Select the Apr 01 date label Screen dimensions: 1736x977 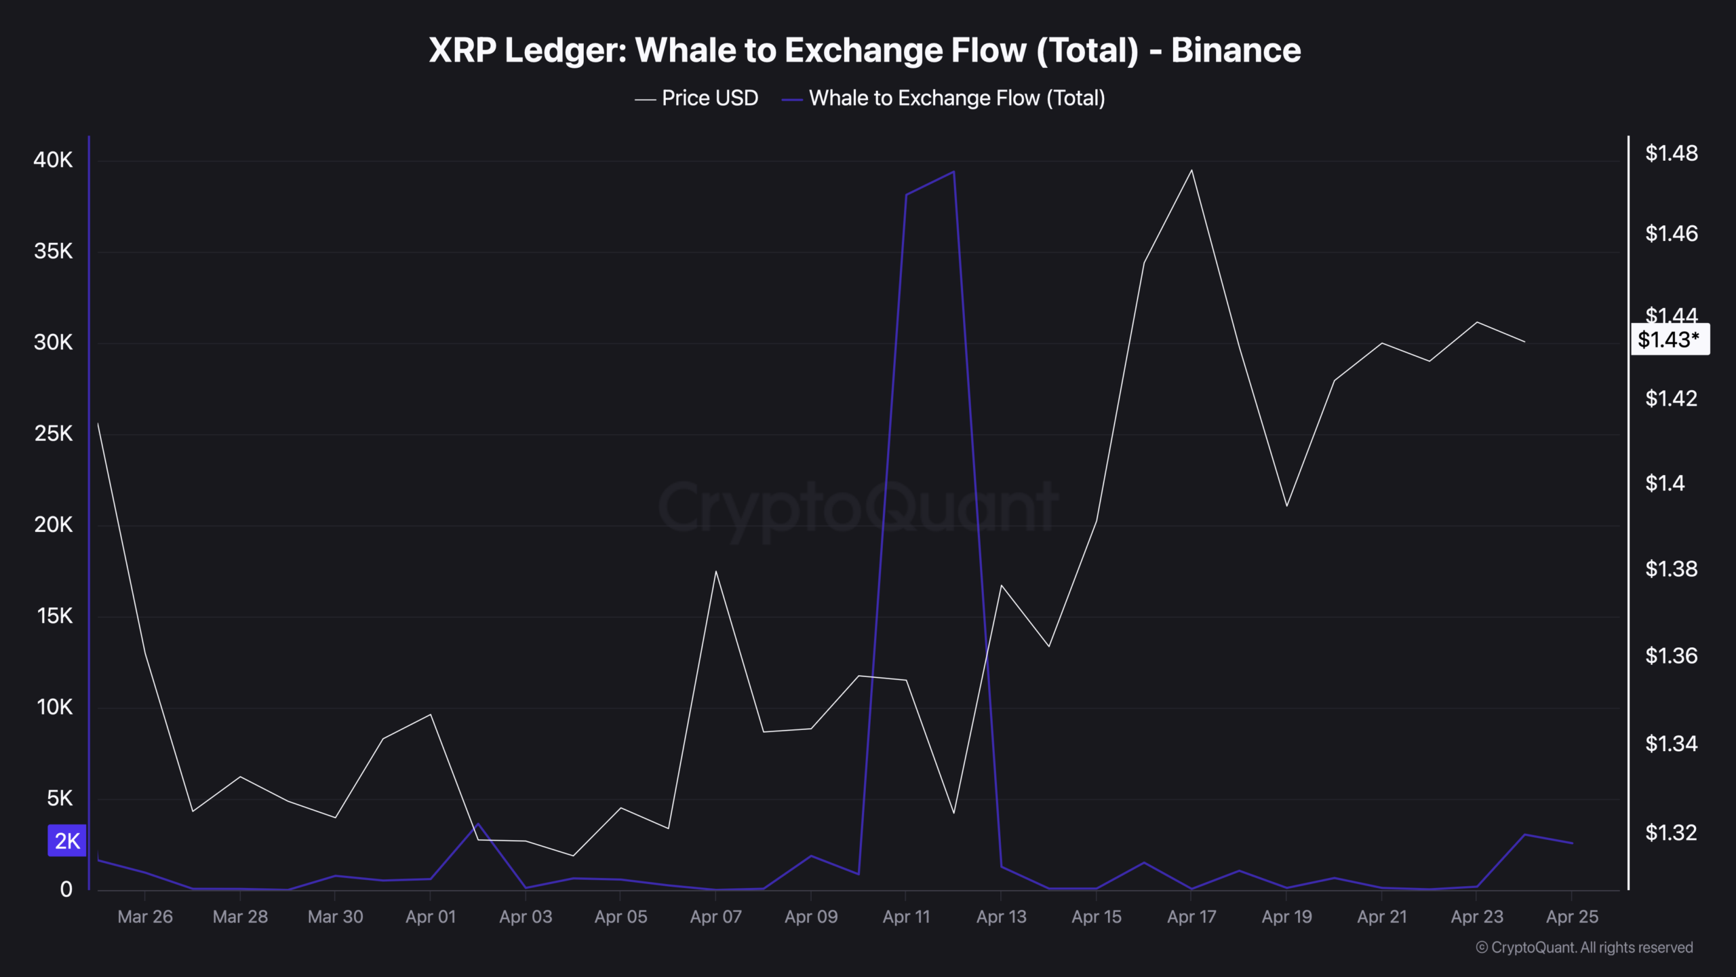431,917
